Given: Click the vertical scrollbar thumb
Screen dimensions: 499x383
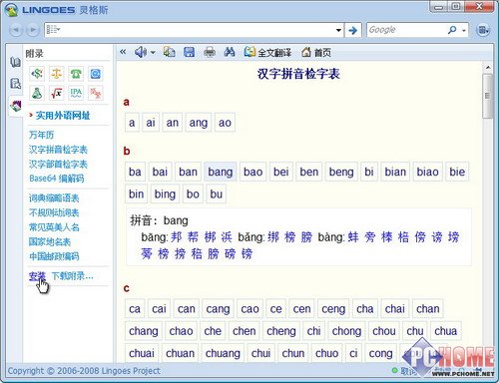Looking at the screenshot, I should coord(488,96).
